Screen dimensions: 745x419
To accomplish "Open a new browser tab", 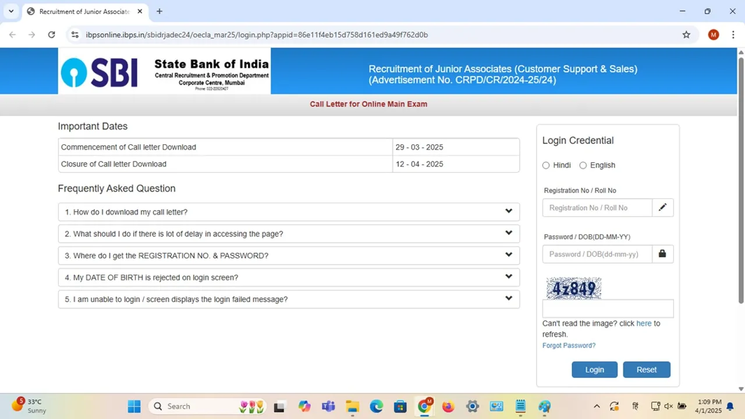I will (x=159, y=12).
